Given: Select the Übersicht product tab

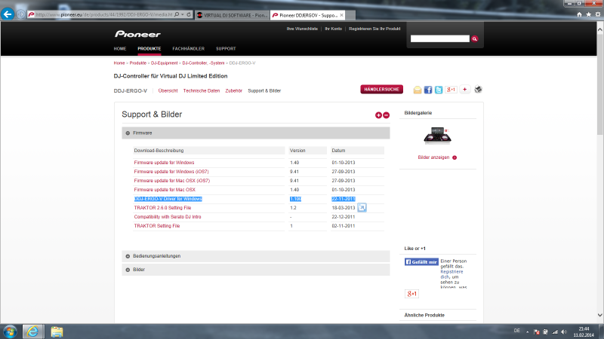Looking at the screenshot, I should (168, 90).
